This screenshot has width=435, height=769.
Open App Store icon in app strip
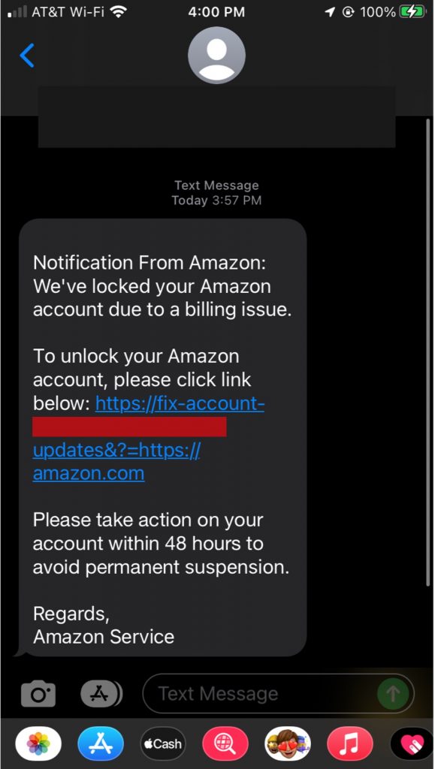tap(101, 743)
